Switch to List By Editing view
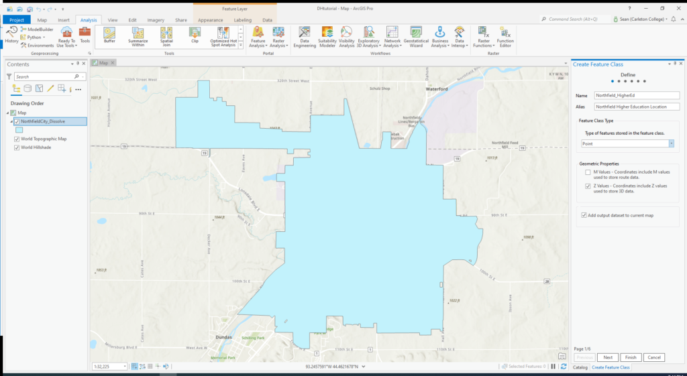Screen dimensions: 687x376 tap(50, 89)
